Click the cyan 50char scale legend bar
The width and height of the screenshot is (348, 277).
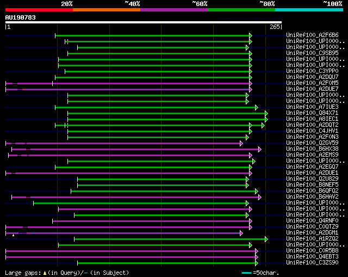click(x=246, y=273)
